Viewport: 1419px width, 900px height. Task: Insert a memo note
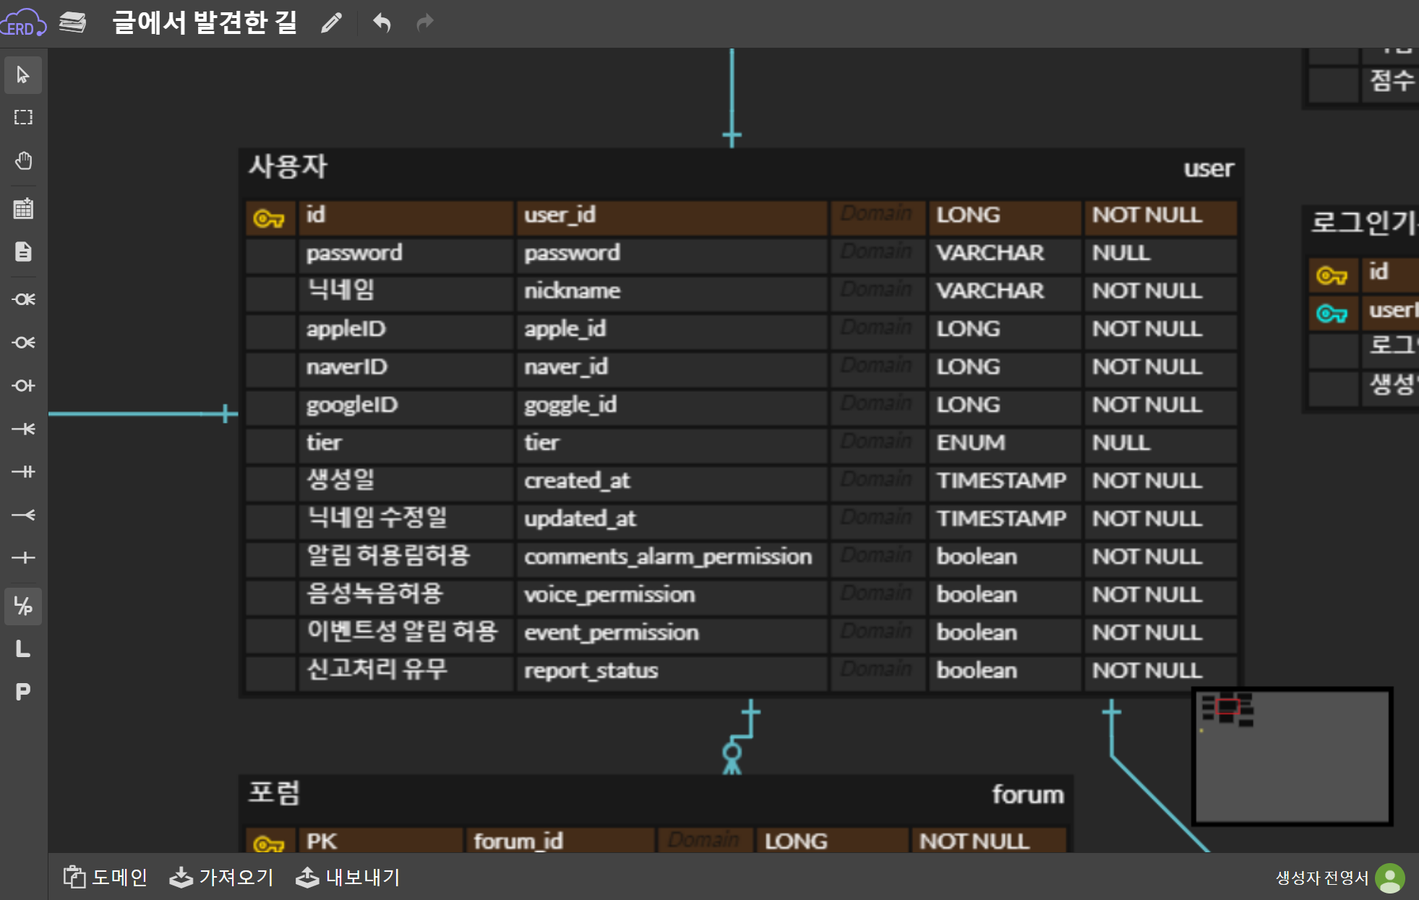pos(23,252)
